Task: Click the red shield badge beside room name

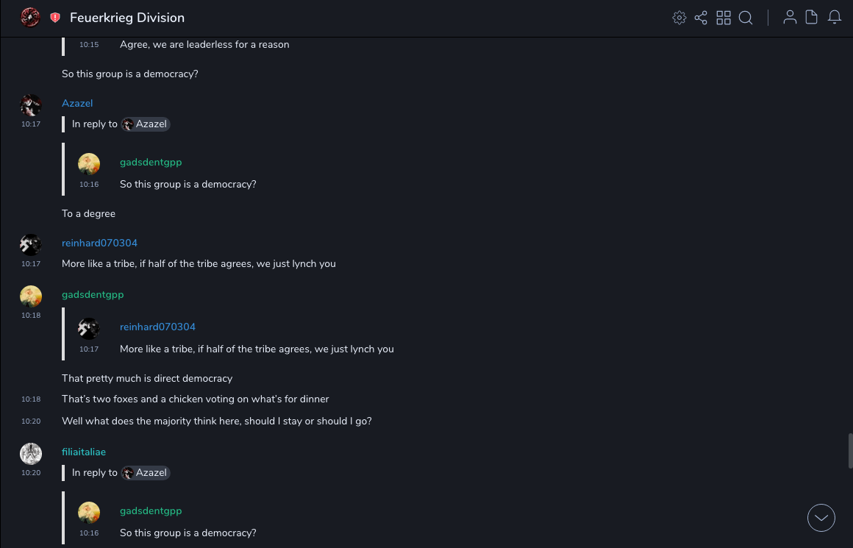Action: 55,18
